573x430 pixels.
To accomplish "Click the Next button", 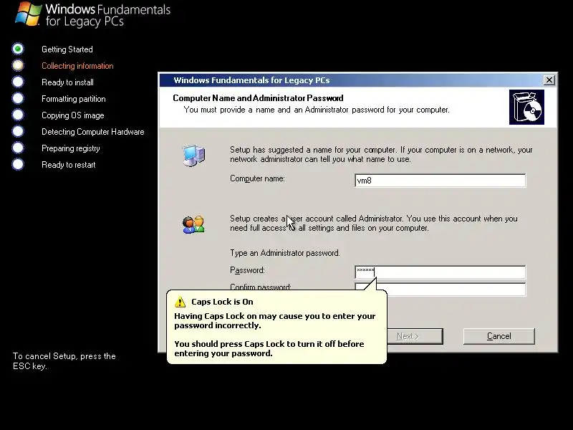I will [x=415, y=336].
